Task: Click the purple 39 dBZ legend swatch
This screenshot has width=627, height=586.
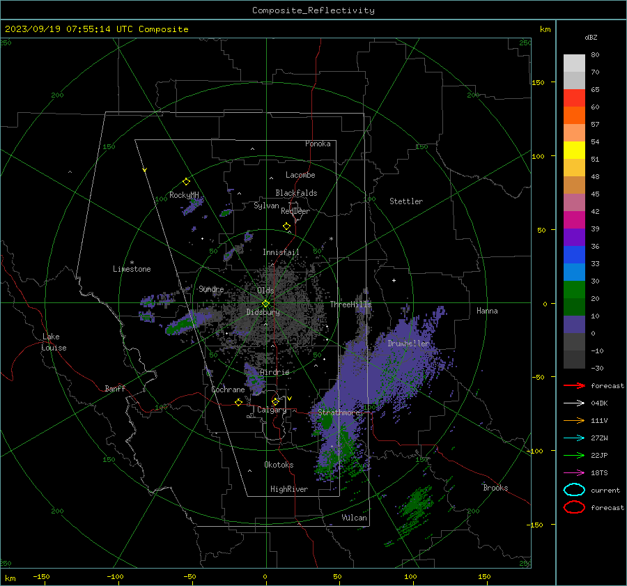Action: click(574, 237)
